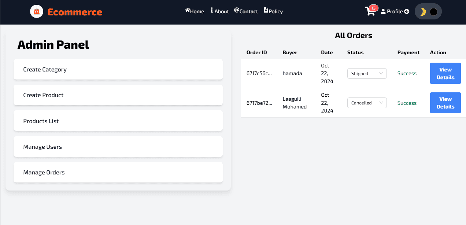Click the @ icon beside Contact
Image resolution: width=466 pixels, height=225 pixels.
click(x=237, y=11)
